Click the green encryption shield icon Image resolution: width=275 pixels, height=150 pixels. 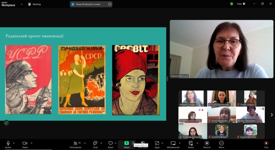pyautogui.click(x=232, y=4)
